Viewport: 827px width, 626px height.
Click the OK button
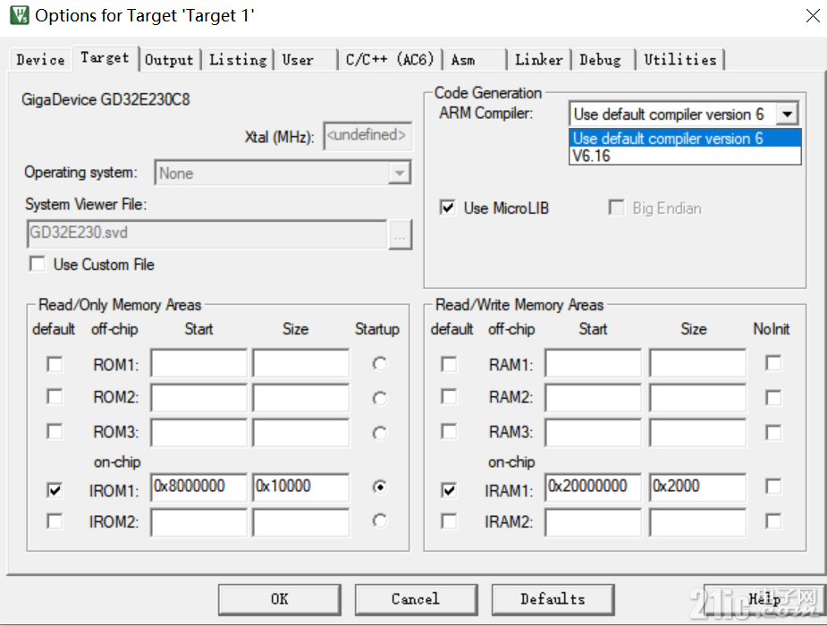click(280, 599)
